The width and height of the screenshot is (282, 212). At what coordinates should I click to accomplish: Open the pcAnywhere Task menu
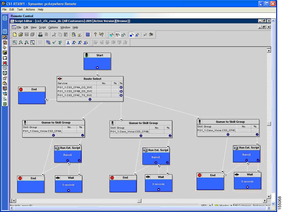click(x=20, y=9)
